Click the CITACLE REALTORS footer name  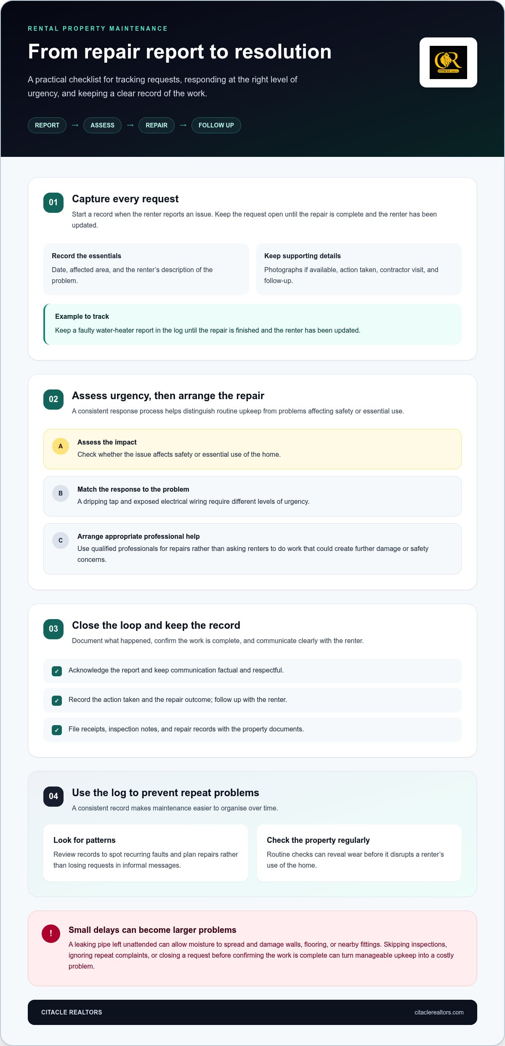72,1012
